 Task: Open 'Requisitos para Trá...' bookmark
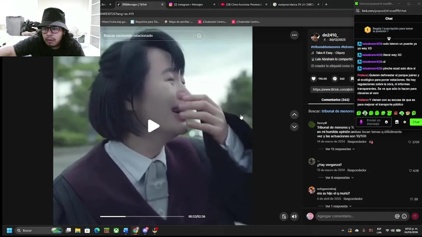coord(145,22)
